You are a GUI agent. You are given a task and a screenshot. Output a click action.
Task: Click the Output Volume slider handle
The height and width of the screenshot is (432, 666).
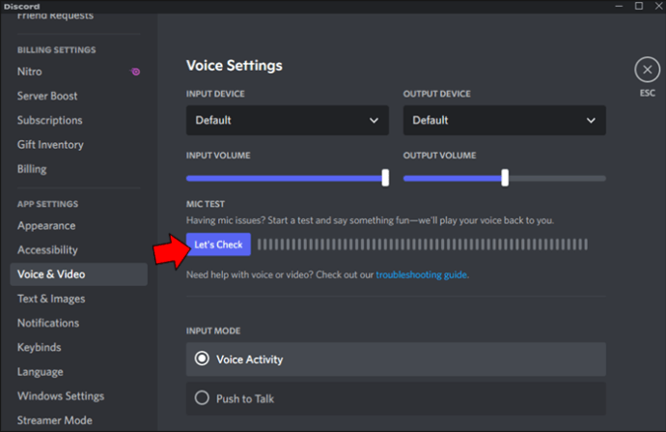(x=505, y=178)
